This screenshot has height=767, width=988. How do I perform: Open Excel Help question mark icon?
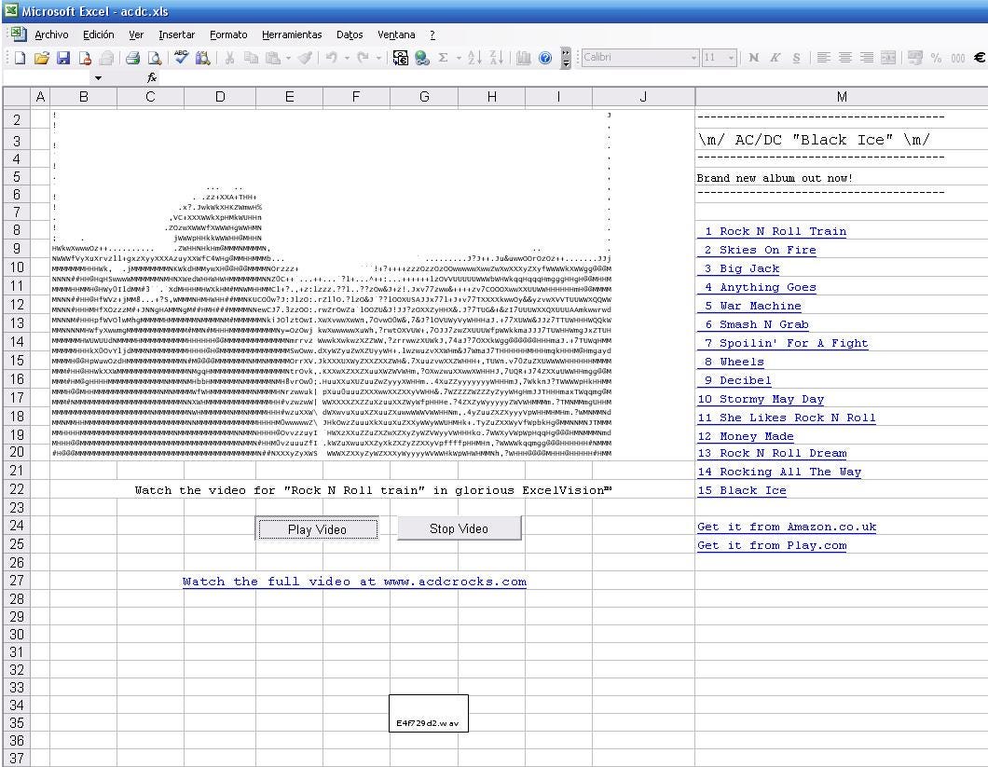point(545,58)
